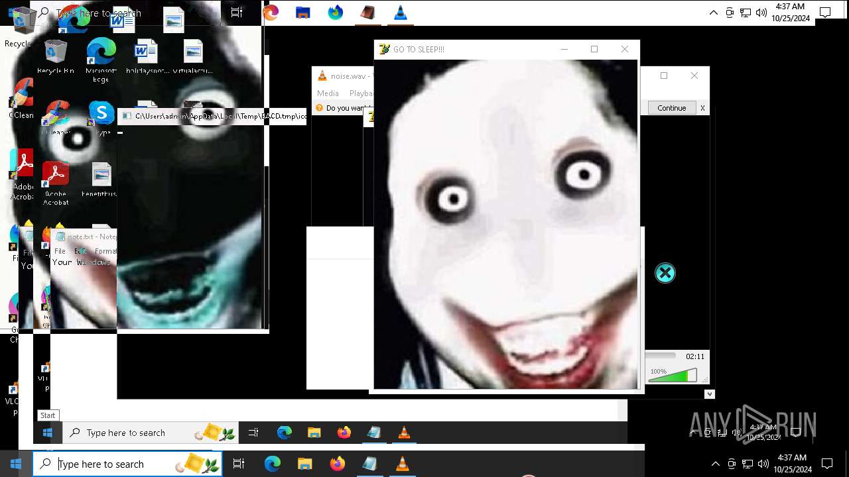Close the GO TO SLEEP!!! window
The image size is (849, 477).
click(x=624, y=49)
